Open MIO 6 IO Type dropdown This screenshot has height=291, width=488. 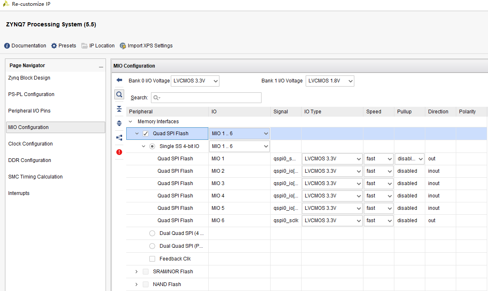coord(332,221)
